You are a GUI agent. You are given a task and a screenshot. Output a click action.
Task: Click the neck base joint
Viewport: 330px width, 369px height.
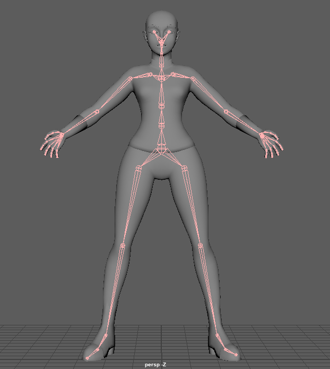[x=161, y=65]
